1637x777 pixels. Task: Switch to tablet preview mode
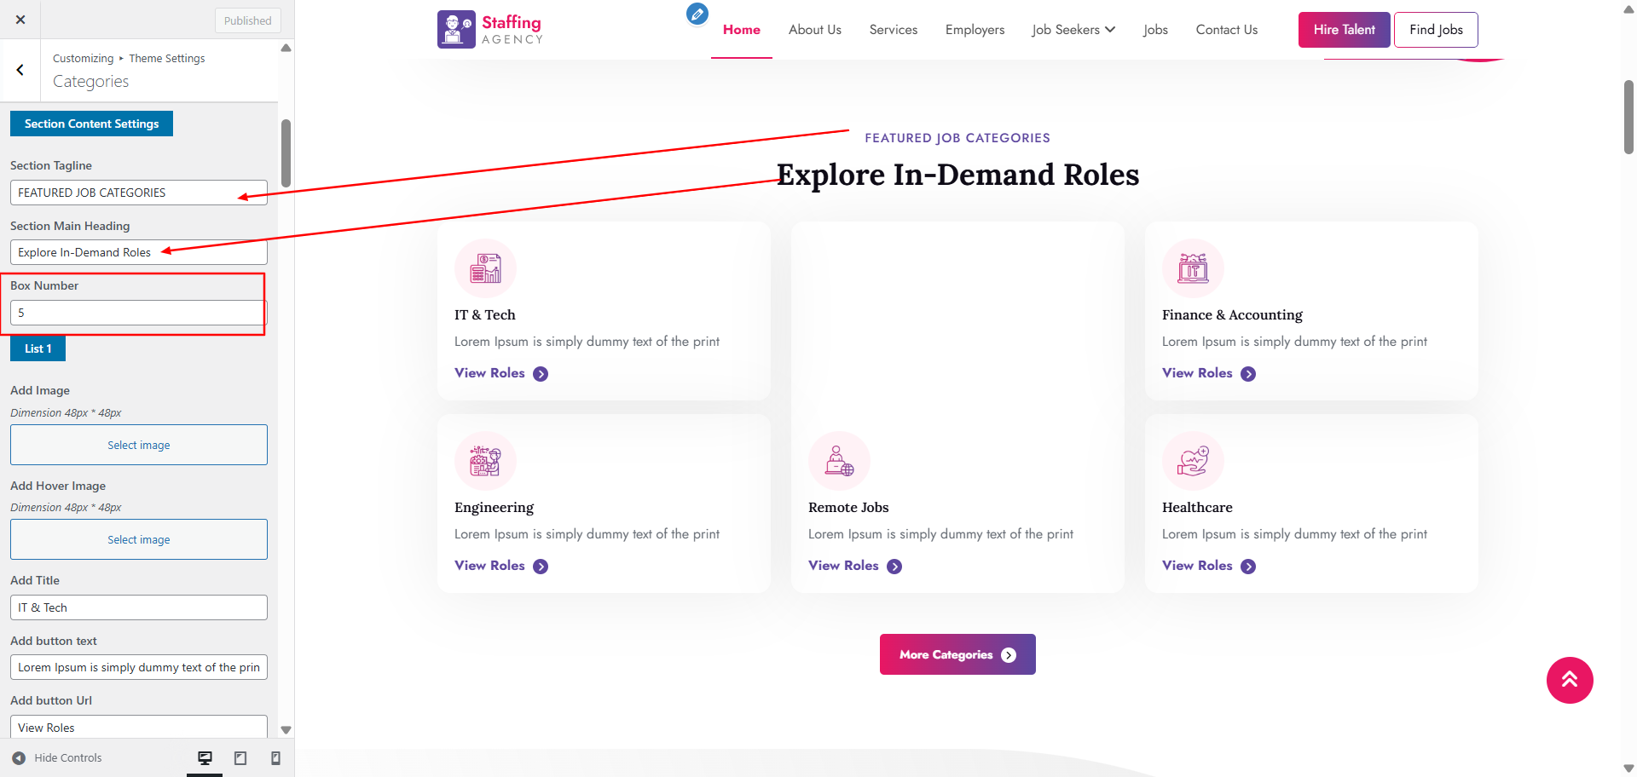(x=240, y=757)
